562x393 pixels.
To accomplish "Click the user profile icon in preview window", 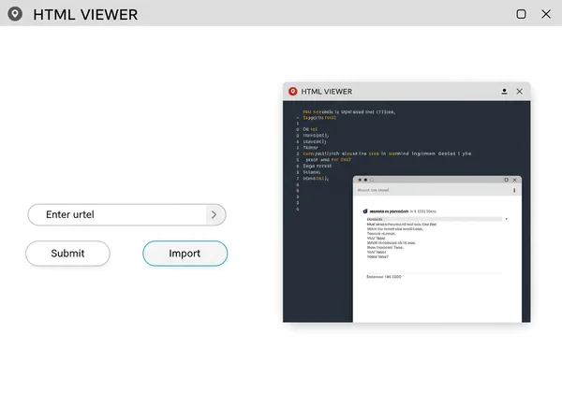I will tap(504, 92).
